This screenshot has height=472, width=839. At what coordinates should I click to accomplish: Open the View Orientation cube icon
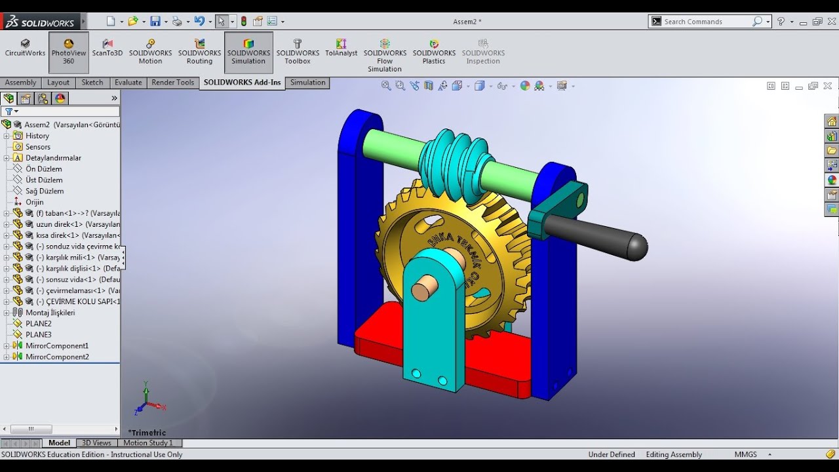(457, 86)
